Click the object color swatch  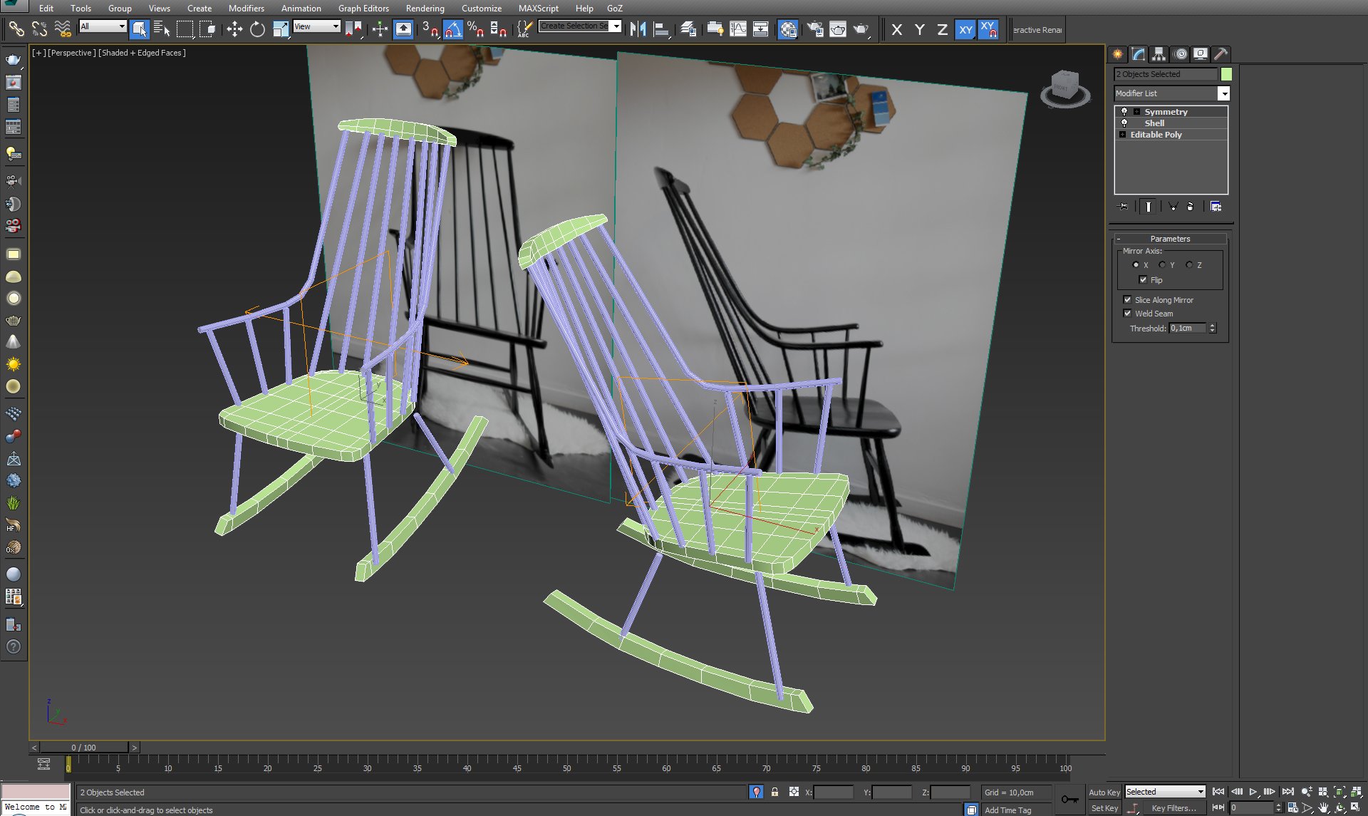coord(1226,74)
